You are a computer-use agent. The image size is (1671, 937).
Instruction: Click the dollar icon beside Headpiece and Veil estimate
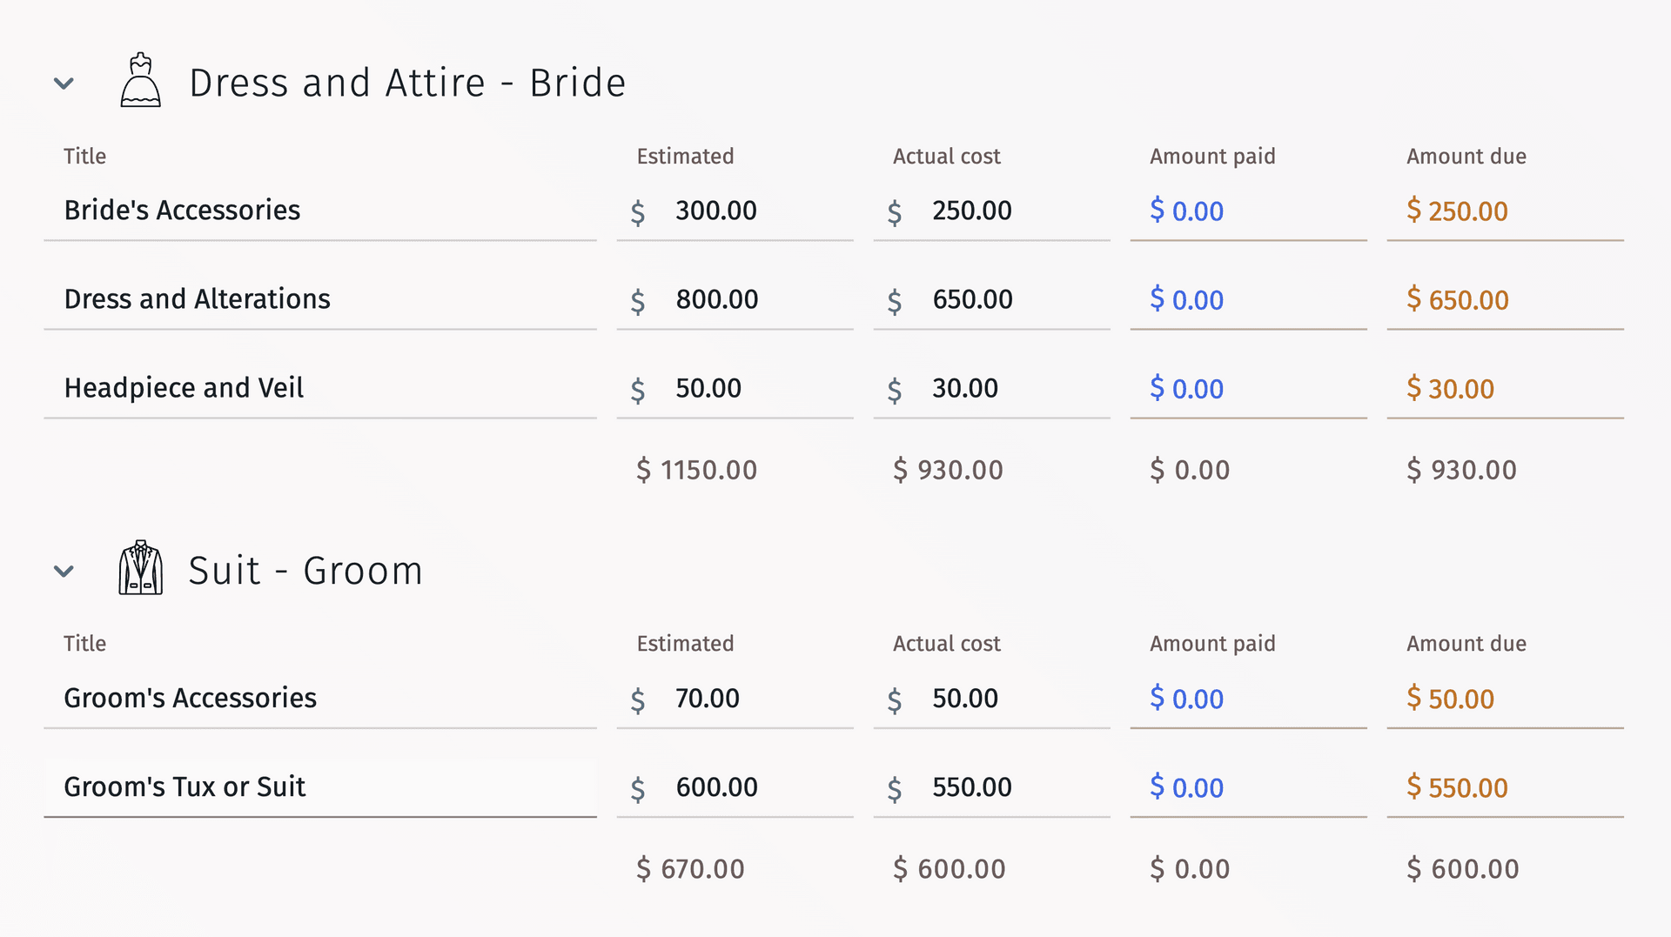[x=638, y=391]
